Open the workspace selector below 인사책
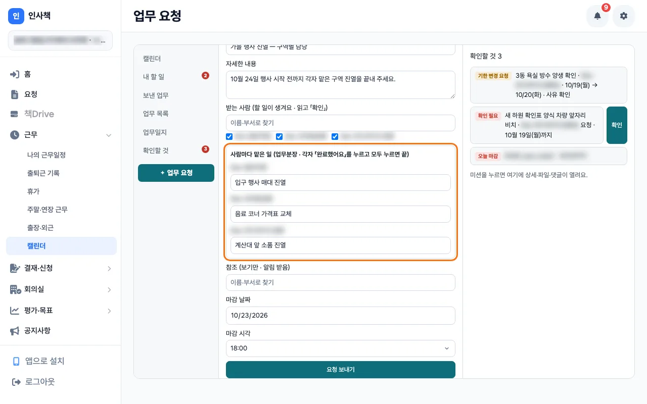Image resolution: width=647 pixels, height=404 pixels. coord(60,40)
